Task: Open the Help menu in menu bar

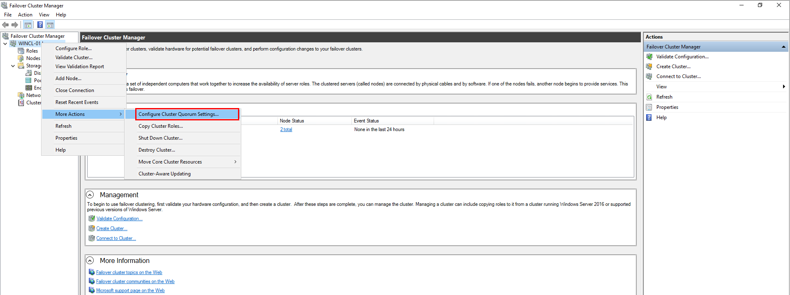Action: point(61,15)
